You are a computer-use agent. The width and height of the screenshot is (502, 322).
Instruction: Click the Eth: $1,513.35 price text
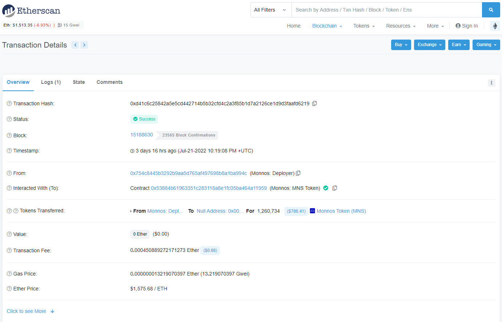(x=27, y=25)
